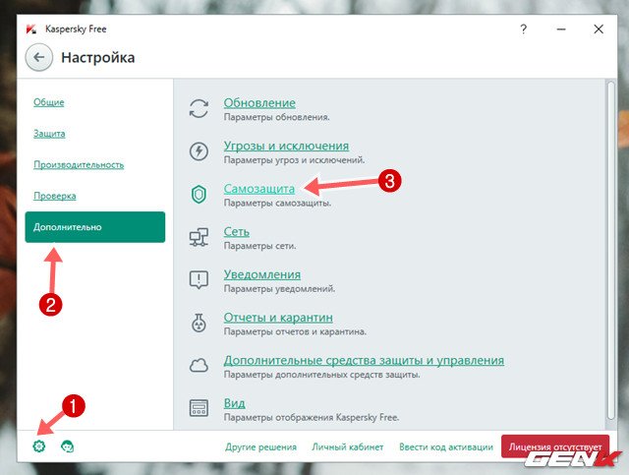Open Дополнительные средства защиты и управления link
The image size is (629, 475).
click(x=364, y=360)
